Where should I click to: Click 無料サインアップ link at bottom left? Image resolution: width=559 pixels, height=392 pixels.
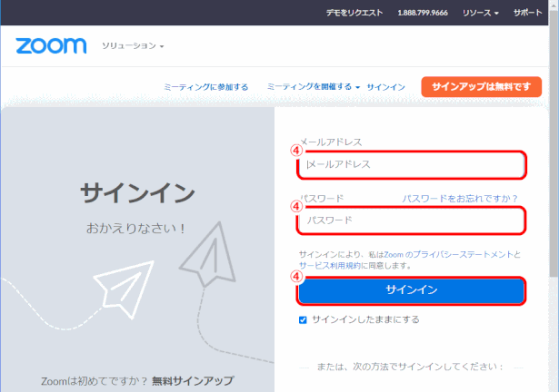(193, 380)
